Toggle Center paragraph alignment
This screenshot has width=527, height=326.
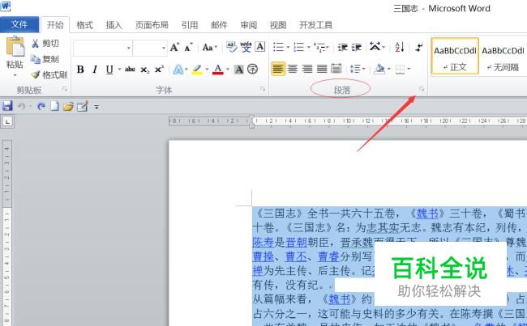pos(293,69)
